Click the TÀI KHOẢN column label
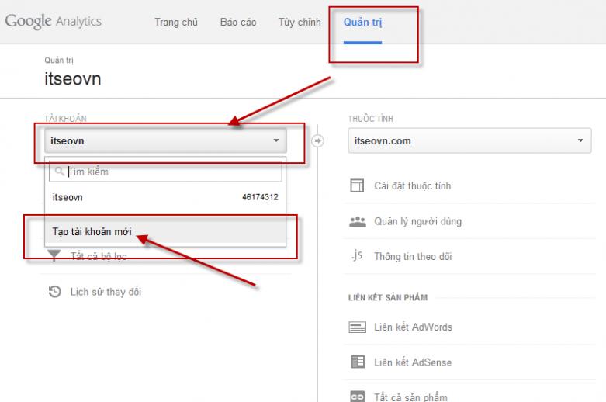 pos(65,119)
